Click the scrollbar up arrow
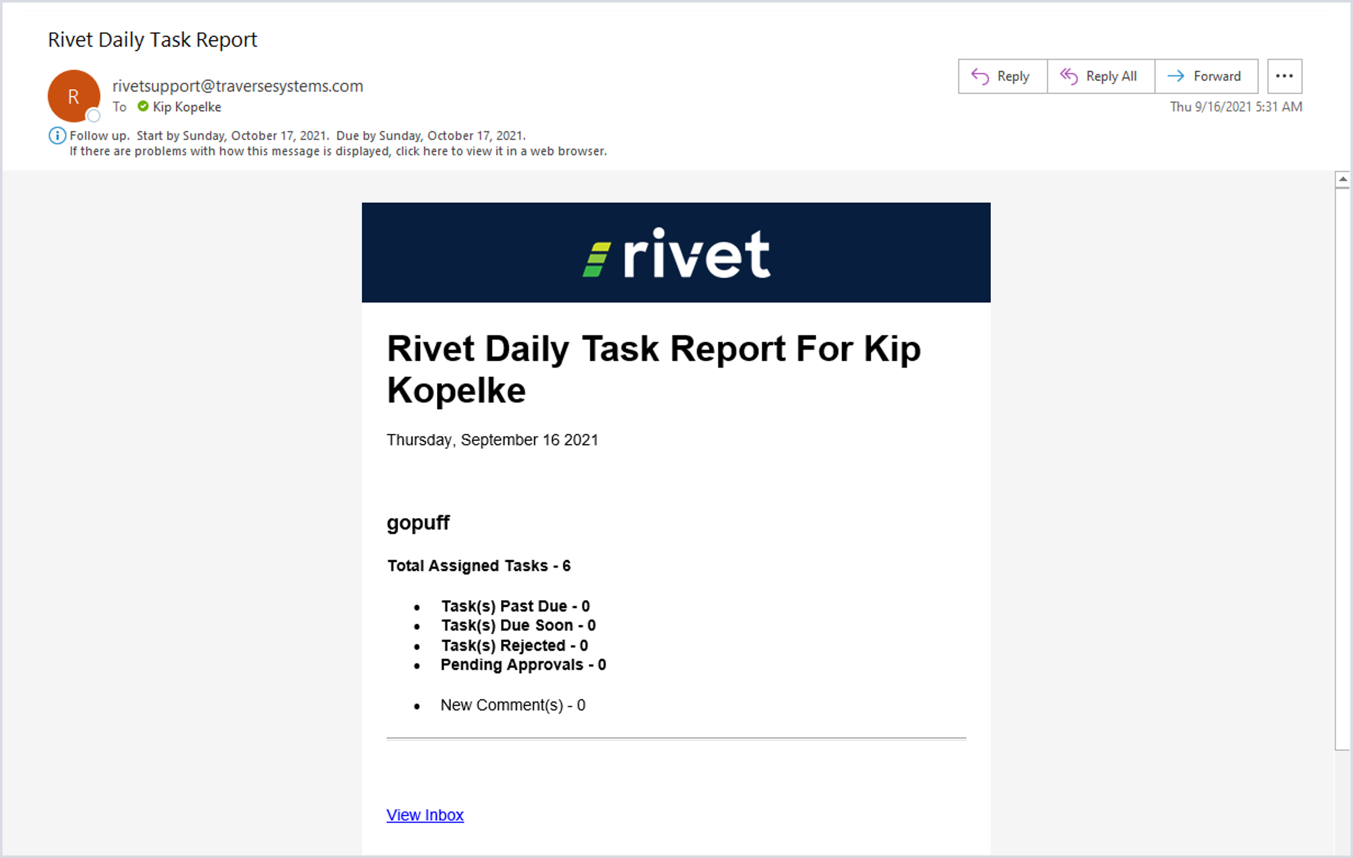Image resolution: width=1353 pixels, height=858 pixels. [1342, 179]
